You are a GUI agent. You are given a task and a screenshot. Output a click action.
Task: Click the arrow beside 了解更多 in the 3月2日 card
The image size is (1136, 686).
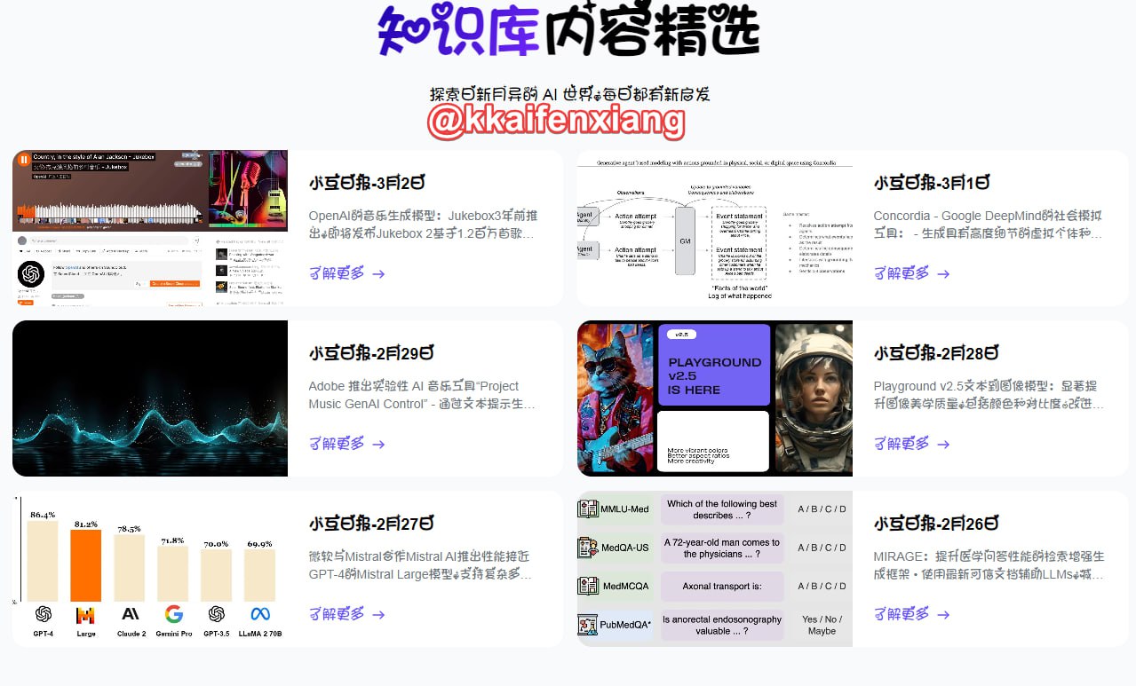(378, 273)
